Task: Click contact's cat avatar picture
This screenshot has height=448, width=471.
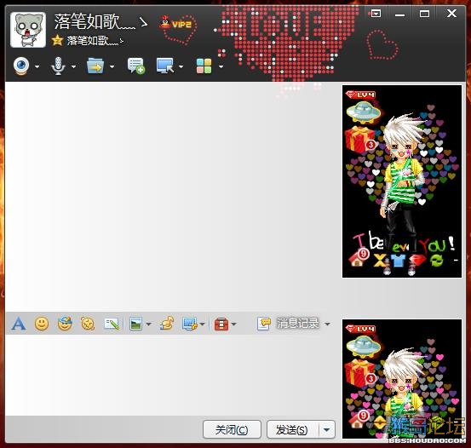Action: point(28,30)
